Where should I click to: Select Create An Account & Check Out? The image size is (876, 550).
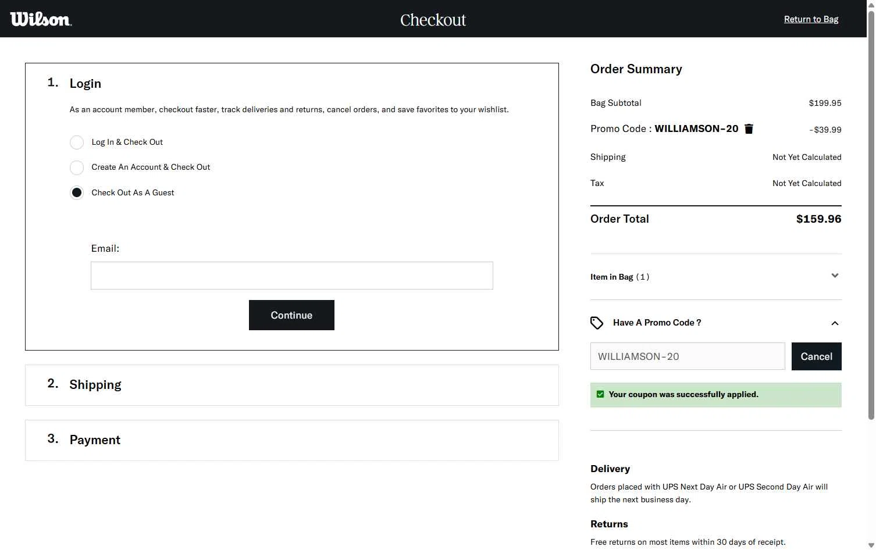(x=77, y=167)
